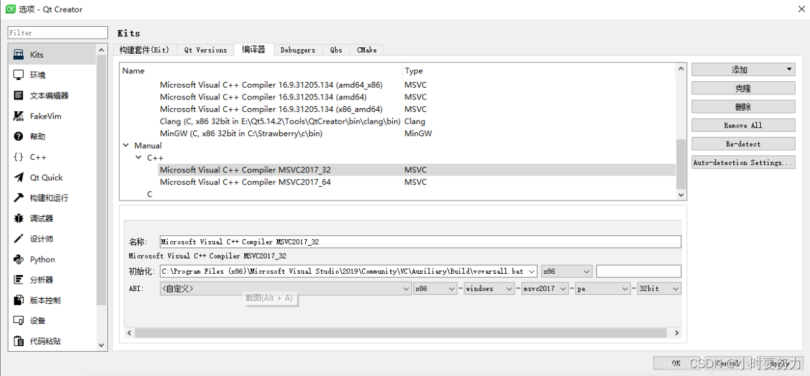
Task: Click the Re-detect button
Action: 743,143
